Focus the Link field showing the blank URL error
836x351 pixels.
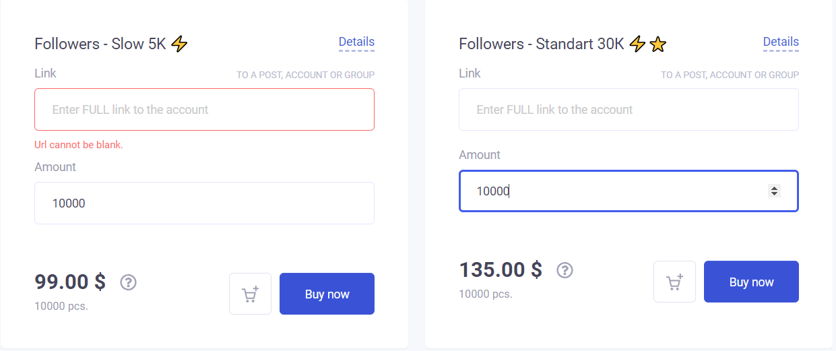204,110
